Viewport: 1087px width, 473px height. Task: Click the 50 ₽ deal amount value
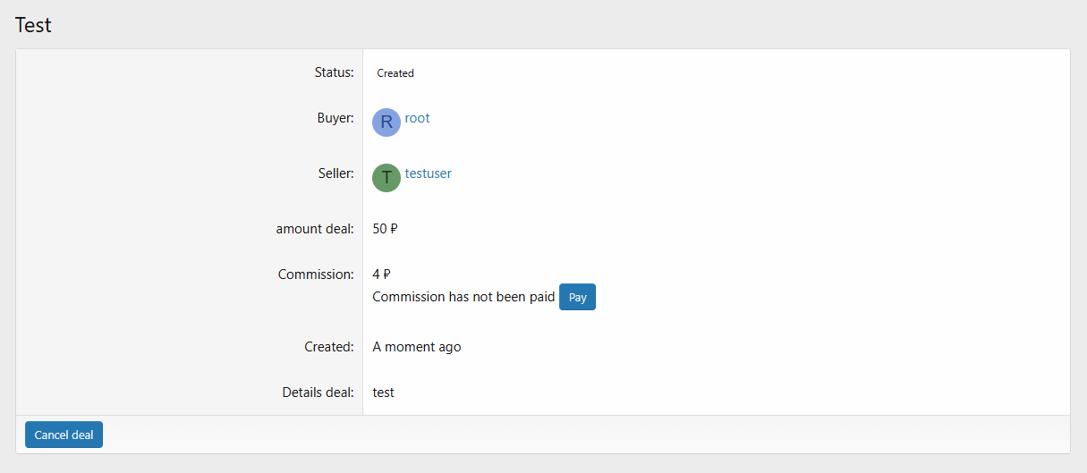[x=385, y=229]
